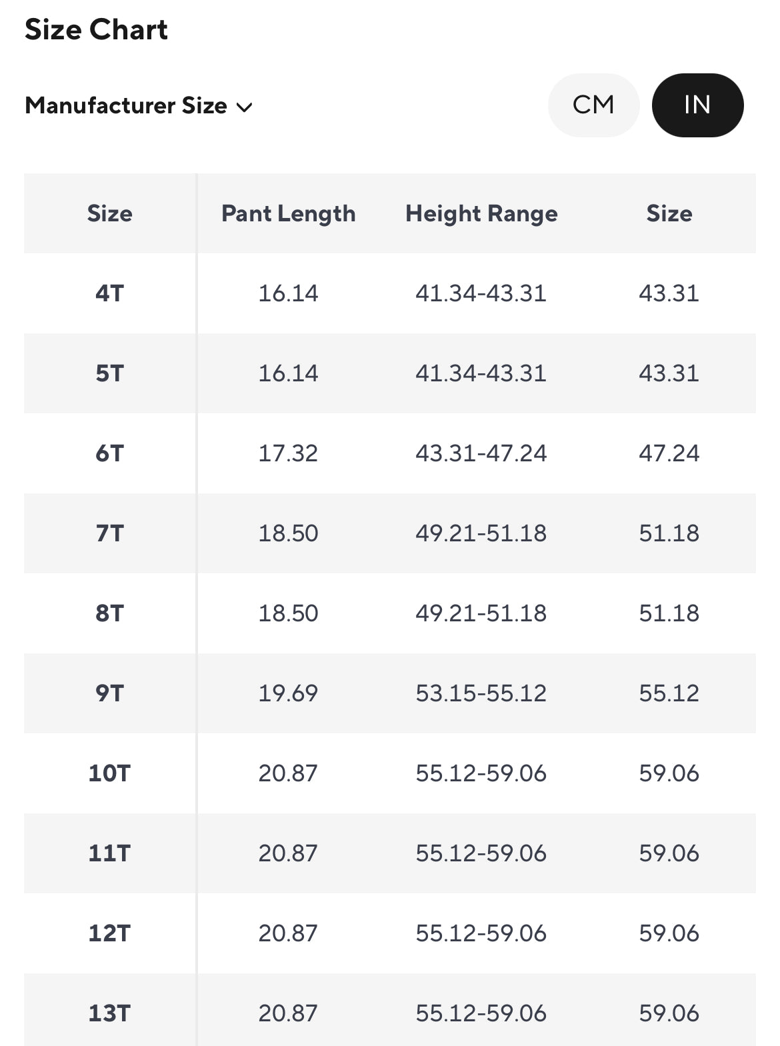The width and height of the screenshot is (780, 1046).
Task: Click the 53.15-55.12 height range cell
Action: point(481,693)
